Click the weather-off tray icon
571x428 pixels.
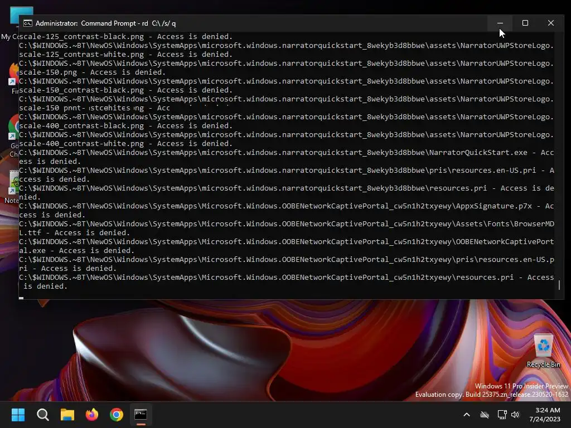tap(485, 415)
